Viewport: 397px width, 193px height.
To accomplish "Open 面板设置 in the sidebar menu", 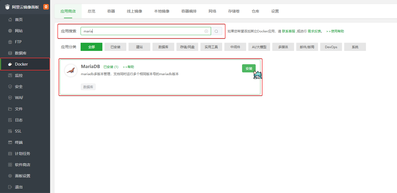I will [25, 176].
